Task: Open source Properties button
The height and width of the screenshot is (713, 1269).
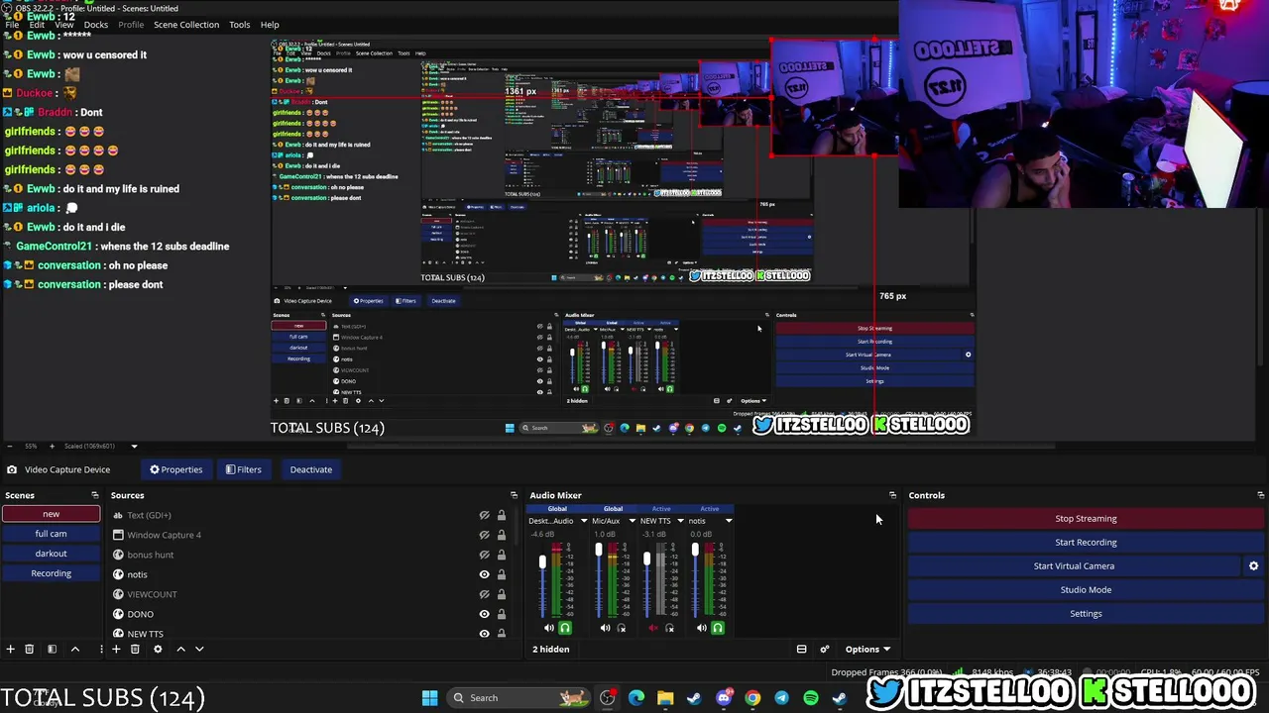Action: [x=175, y=469]
